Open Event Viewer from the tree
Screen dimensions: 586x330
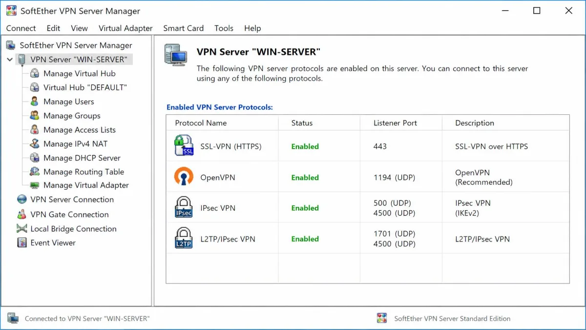53,242
